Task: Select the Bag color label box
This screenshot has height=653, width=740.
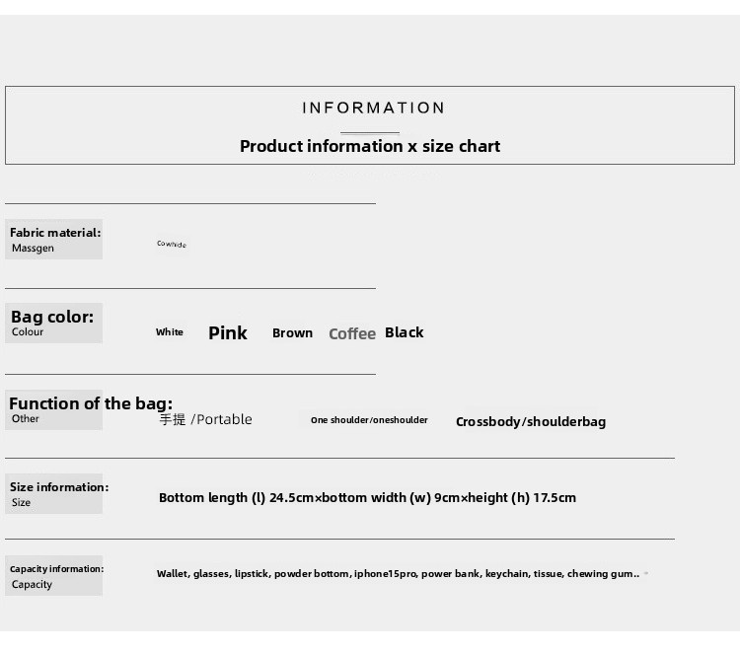Action: (x=54, y=324)
